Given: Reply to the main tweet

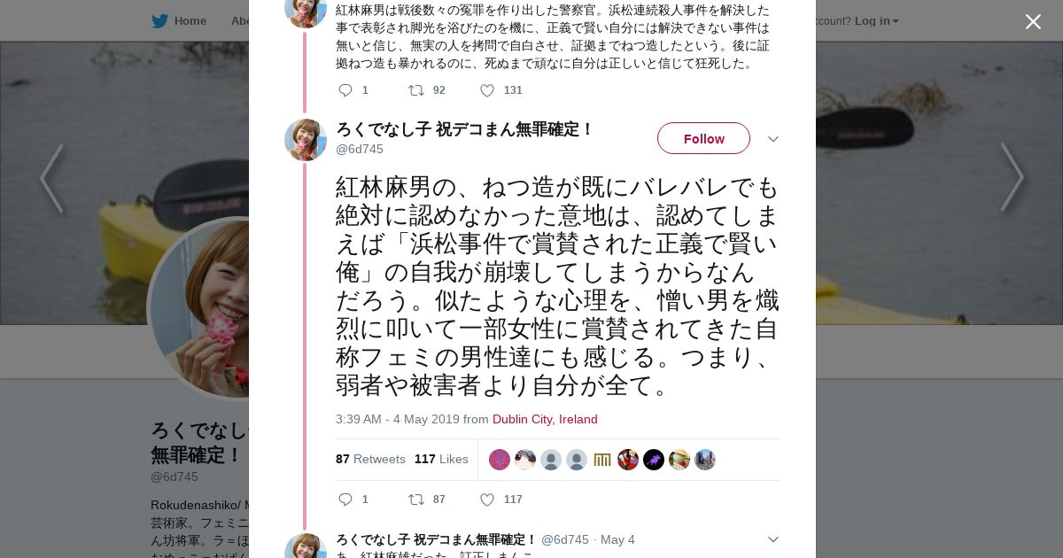Looking at the screenshot, I should pos(345,500).
